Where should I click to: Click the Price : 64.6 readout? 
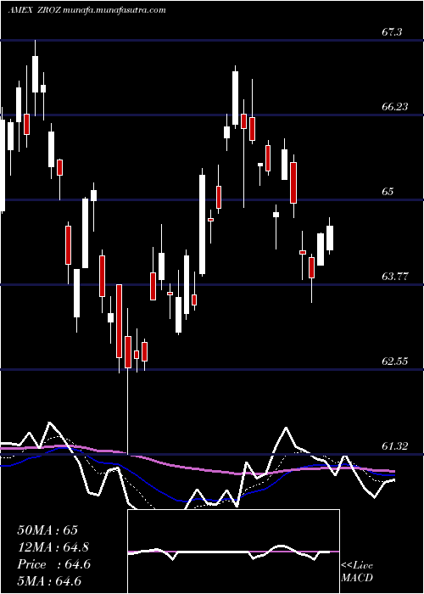[53, 564]
